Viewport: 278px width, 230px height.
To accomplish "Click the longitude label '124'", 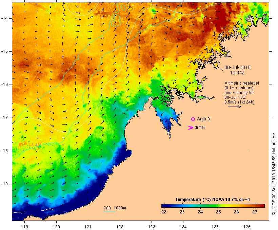I will pos(183,227).
